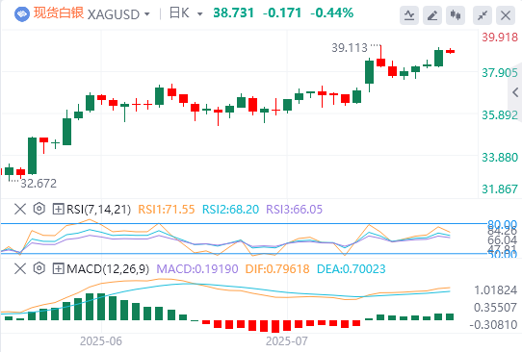Open the candlestick chart type icon

coord(456,15)
